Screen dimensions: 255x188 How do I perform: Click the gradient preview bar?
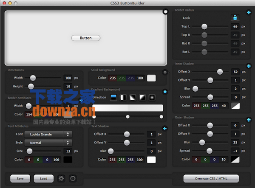(x=127, y=108)
